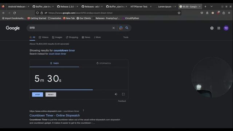Close the Android Webcam tab
Screen dimensions: 233x131
pyautogui.click(x=28, y=7)
